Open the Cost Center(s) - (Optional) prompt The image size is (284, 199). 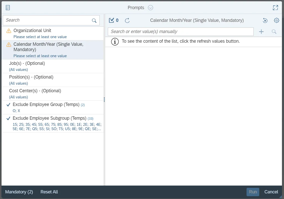coord(35,91)
